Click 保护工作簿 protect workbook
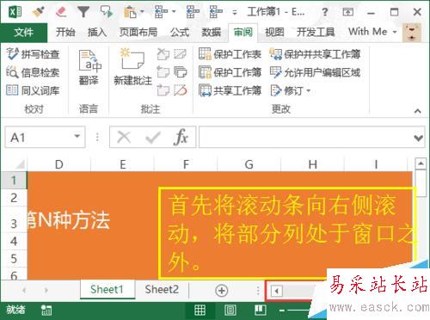Screen dimensions: 430x320 pyautogui.click(x=230, y=72)
